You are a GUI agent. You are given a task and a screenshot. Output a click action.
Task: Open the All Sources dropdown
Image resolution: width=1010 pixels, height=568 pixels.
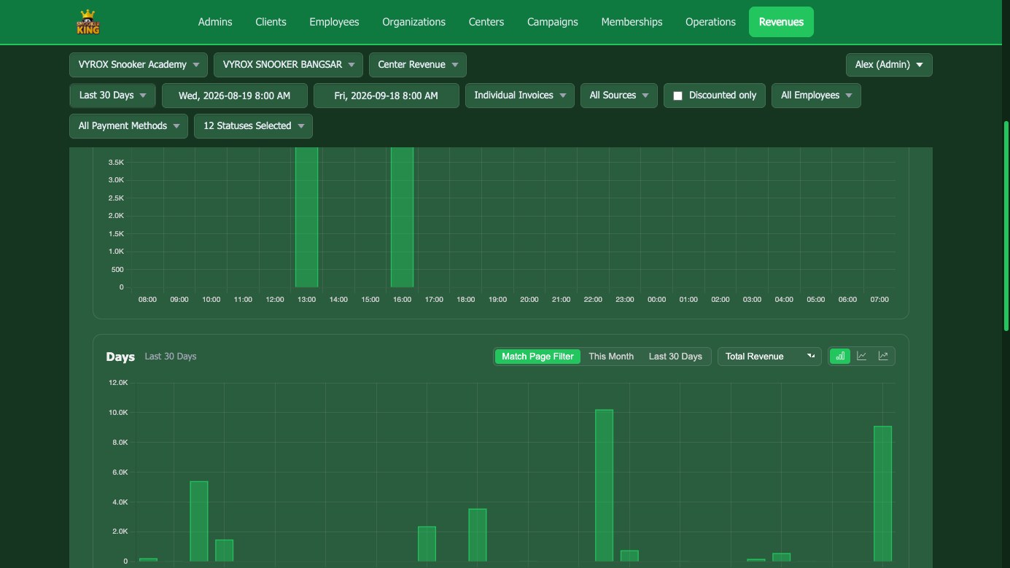pos(619,96)
